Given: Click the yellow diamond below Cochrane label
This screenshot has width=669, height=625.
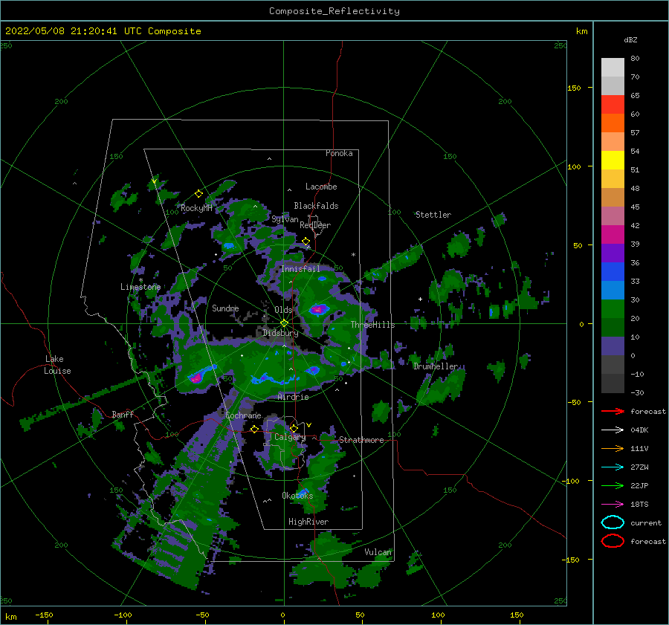Looking at the screenshot, I should pyautogui.click(x=255, y=430).
